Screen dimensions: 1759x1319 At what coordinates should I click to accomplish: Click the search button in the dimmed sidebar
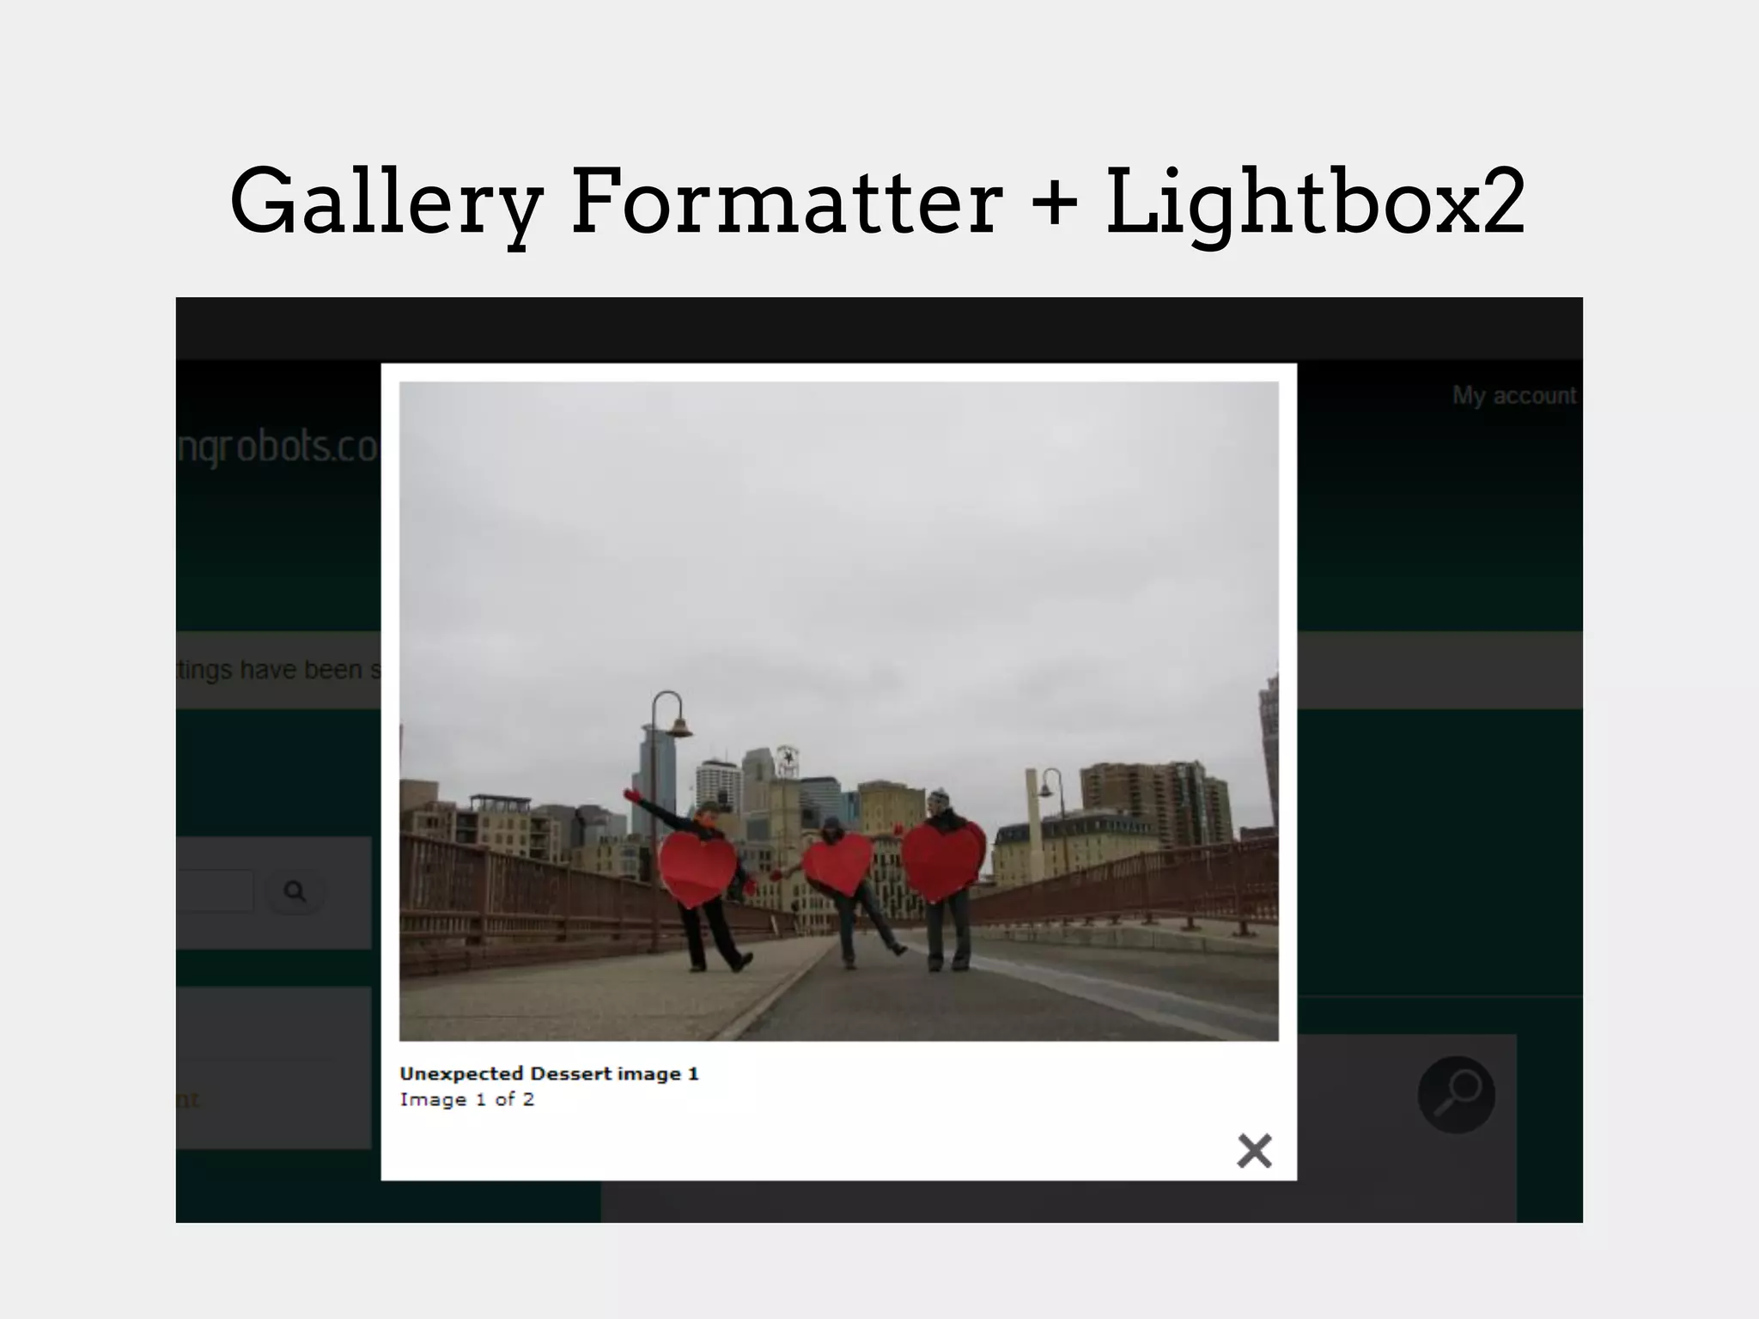295,891
